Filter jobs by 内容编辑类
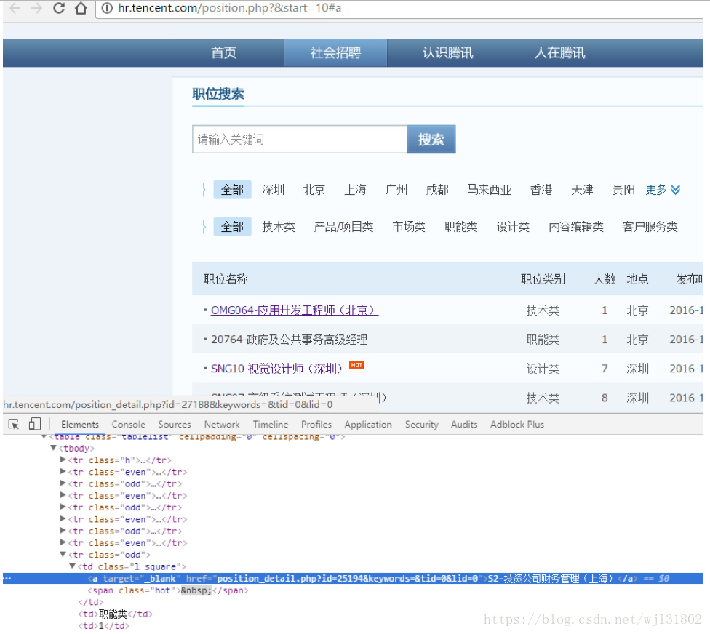Screen dimensions: 710x634 (576, 227)
